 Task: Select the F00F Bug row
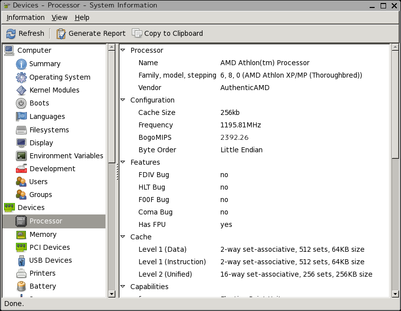(255, 200)
